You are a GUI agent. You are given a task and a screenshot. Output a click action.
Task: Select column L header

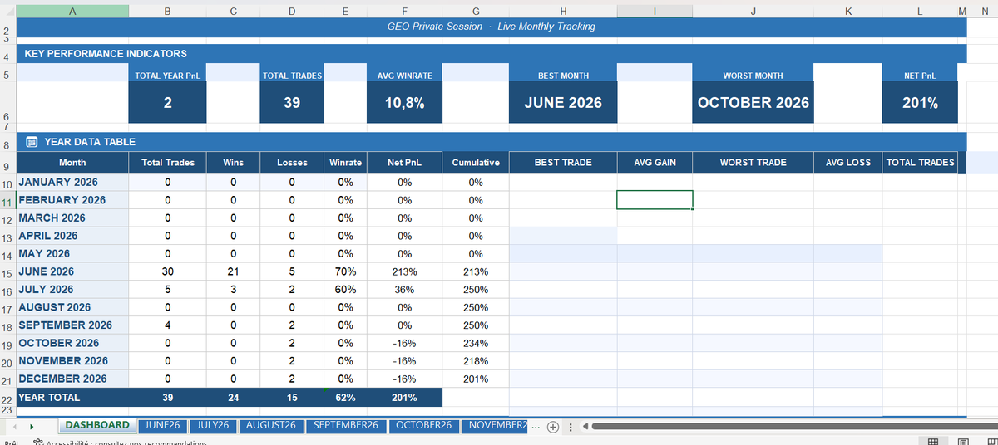(x=920, y=11)
